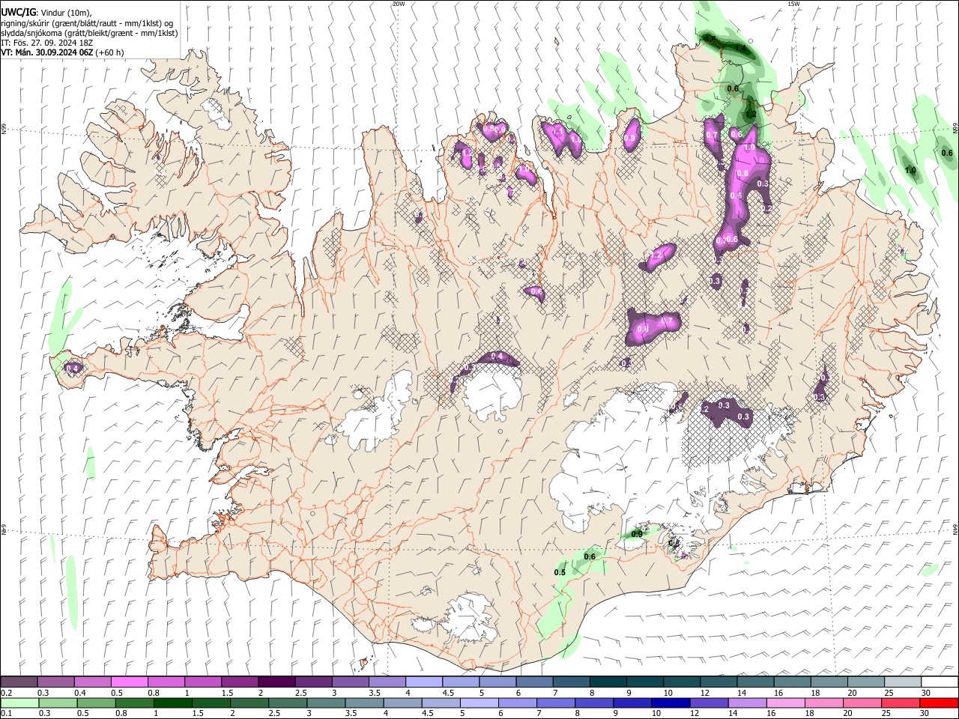Click the white 30 swatch in top legend row
This screenshot has height=719, width=959.
tap(939, 682)
